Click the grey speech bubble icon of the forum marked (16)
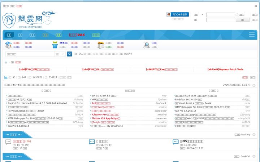This screenshot has height=162, width=260. (8, 142)
